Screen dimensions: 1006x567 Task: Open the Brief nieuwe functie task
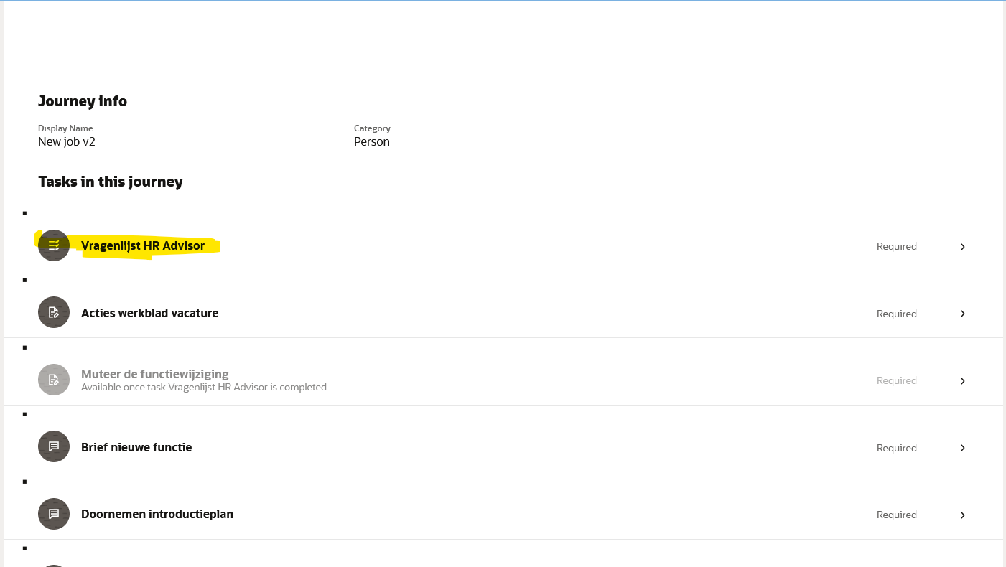[136, 447]
